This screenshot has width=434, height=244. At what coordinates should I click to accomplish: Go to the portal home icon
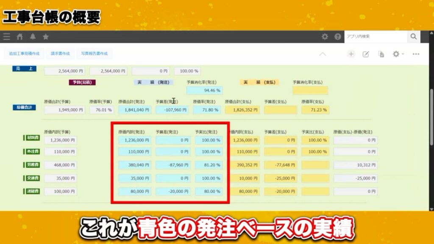(19, 36)
